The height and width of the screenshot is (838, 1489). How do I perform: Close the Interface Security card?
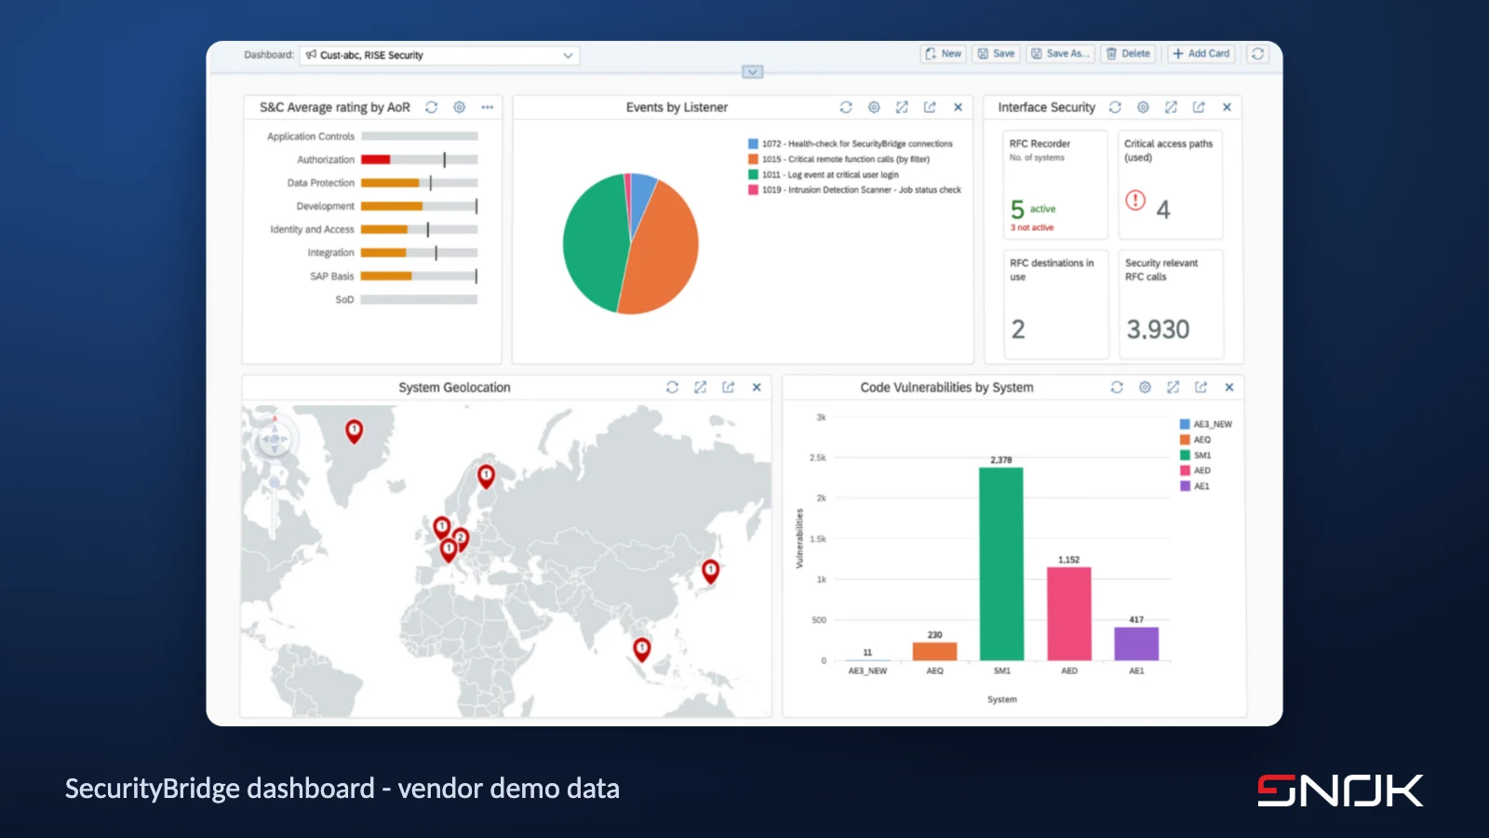tap(1227, 107)
